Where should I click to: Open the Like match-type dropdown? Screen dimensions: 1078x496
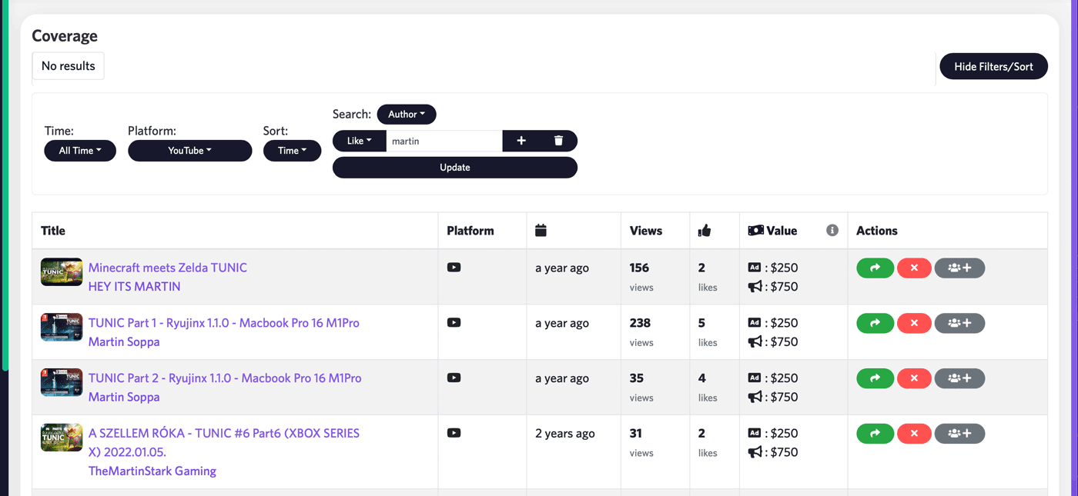tap(359, 141)
